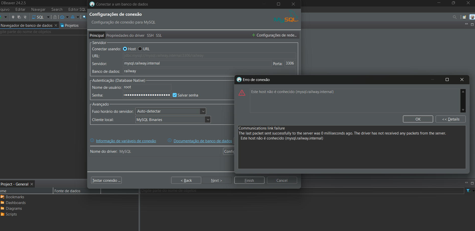The height and width of the screenshot is (231, 475).
Task: Open Cliente local MySQL Binaries dropdown
Action: (173, 120)
